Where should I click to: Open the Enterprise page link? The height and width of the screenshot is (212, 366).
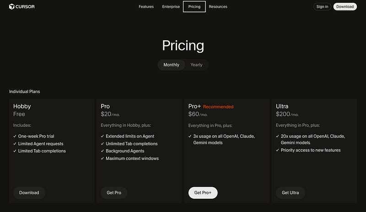pos(171,7)
